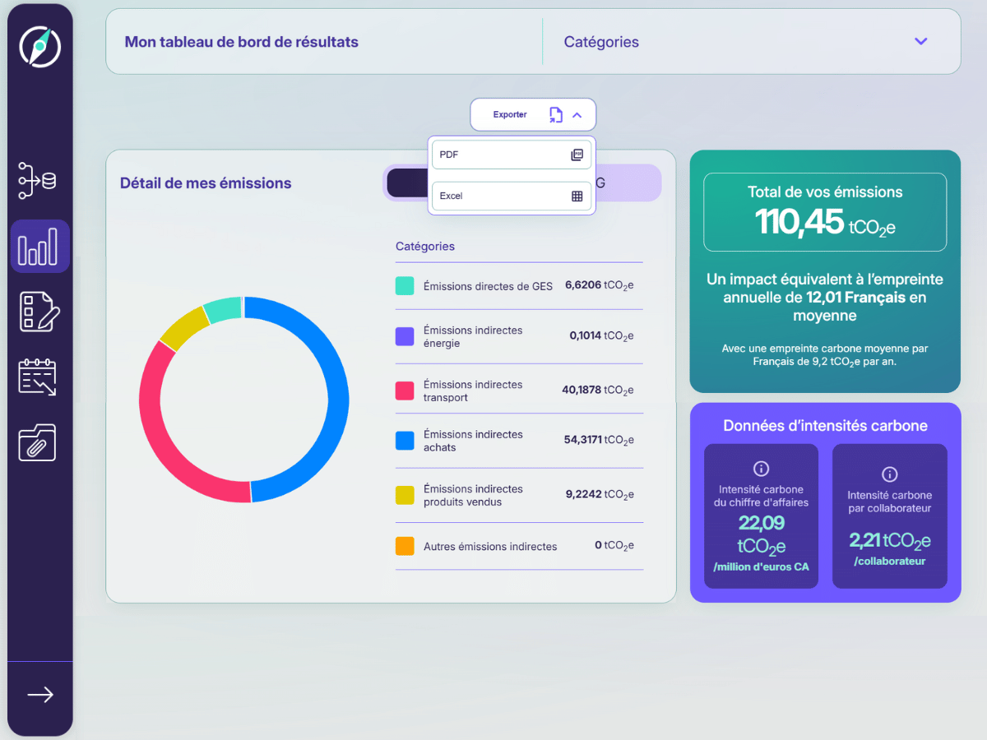Click the Exporter button
987x740 pixels.
(510, 114)
